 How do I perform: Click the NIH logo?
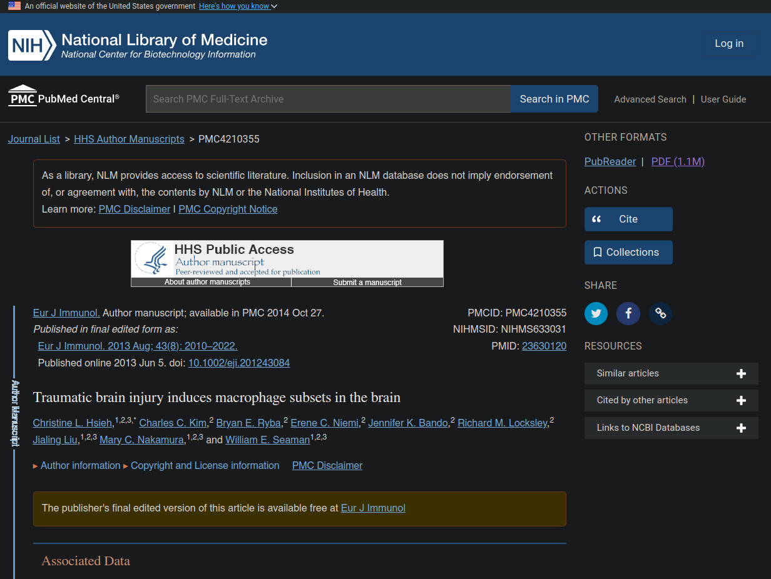click(x=31, y=45)
